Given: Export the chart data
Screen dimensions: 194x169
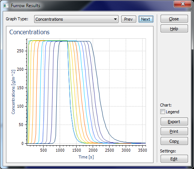Looking at the screenshot, I should [x=174, y=122].
